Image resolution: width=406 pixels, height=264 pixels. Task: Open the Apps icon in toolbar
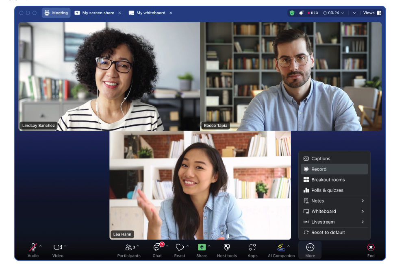point(252,247)
